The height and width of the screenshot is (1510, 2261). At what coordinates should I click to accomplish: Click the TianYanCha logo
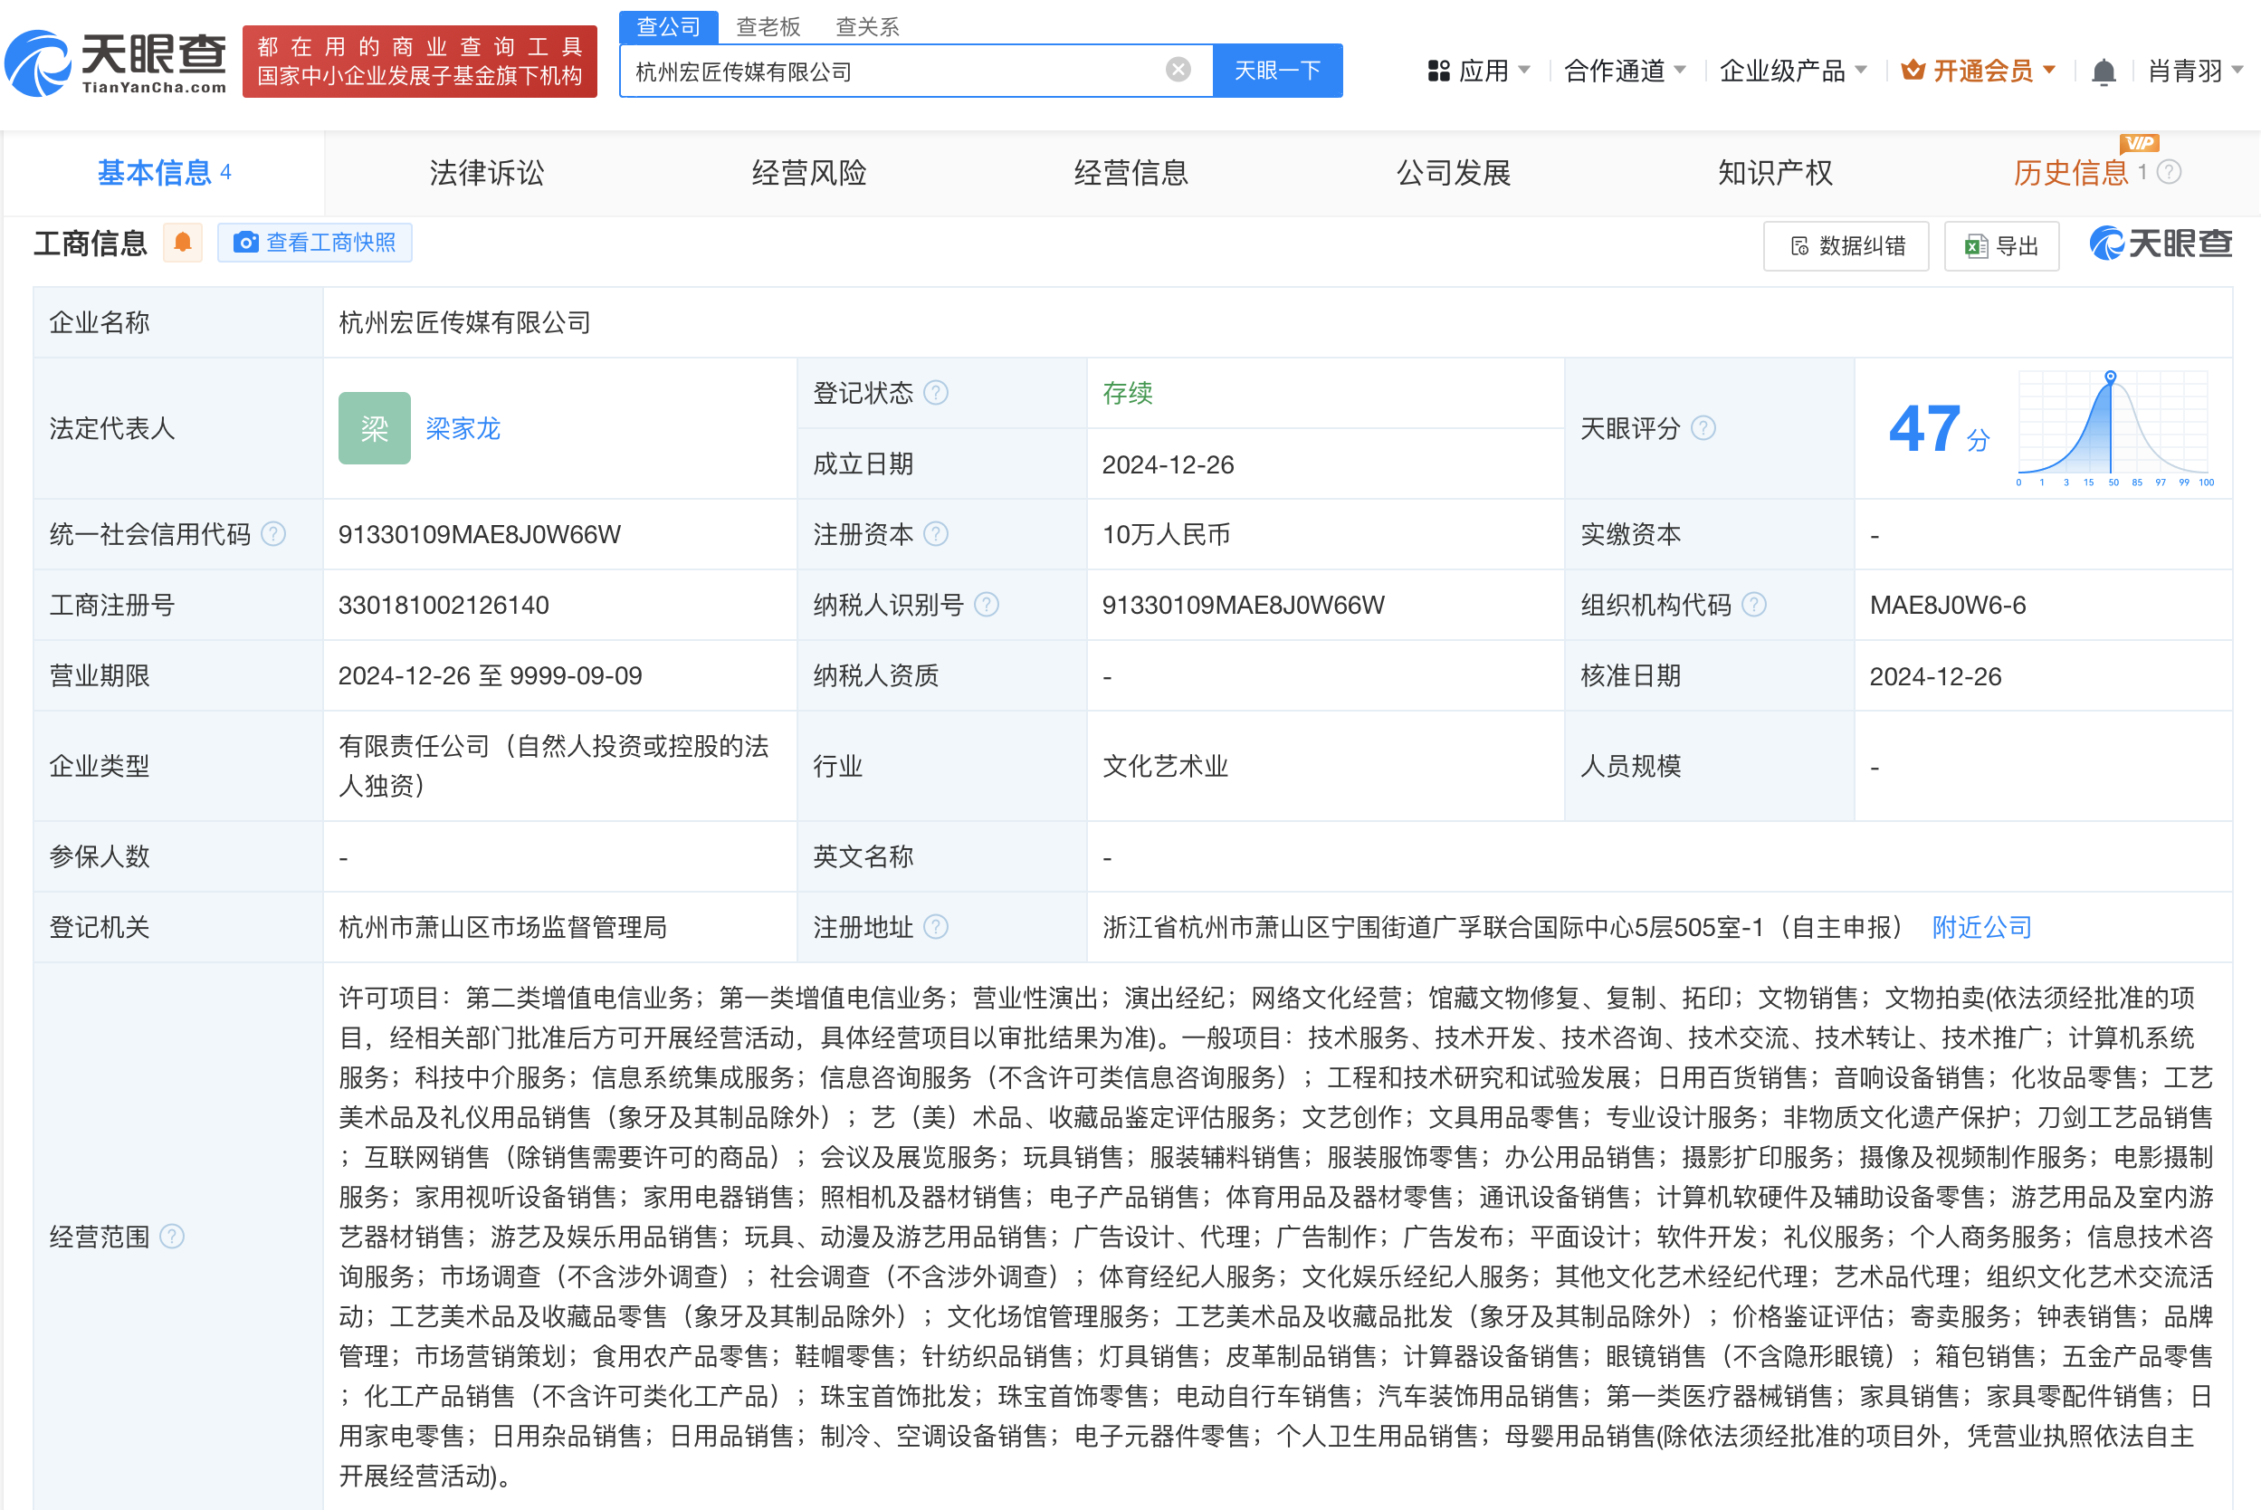click(x=116, y=62)
